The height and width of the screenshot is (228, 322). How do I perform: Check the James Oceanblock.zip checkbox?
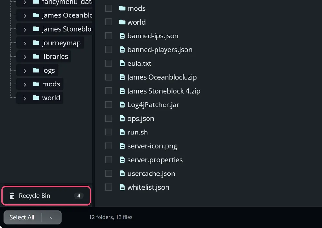pyautogui.click(x=109, y=77)
